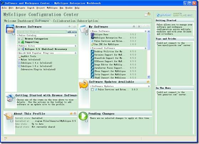Viewport: 199px width, 144px height.
Task: Click the My Software scrollbar up arrow
Action: (x=149, y=31)
